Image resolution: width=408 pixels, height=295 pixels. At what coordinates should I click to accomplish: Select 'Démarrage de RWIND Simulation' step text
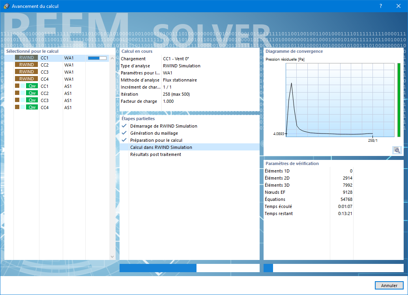pyautogui.click(x=164, y=126)
